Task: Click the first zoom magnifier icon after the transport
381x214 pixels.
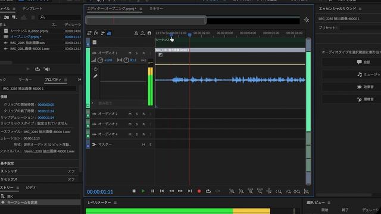Action: [232, 191]
